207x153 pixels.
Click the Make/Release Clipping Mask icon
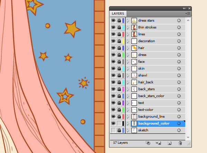(x=148, y=142)
